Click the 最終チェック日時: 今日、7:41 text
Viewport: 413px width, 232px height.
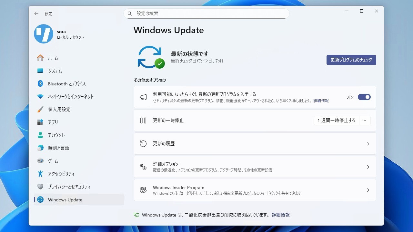click(x=197, y=61)
